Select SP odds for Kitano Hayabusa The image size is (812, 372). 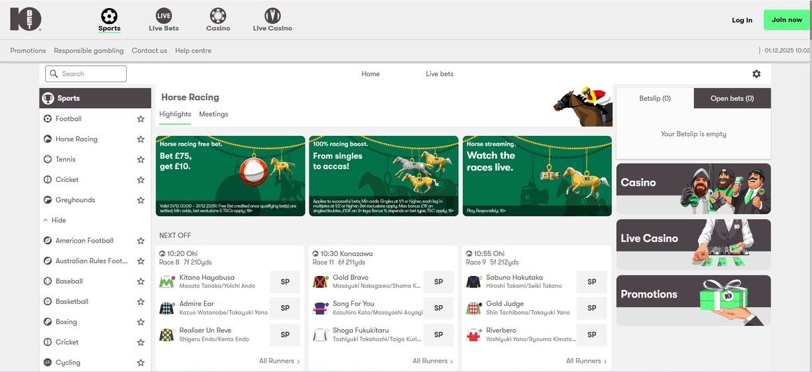pos(285,282)
